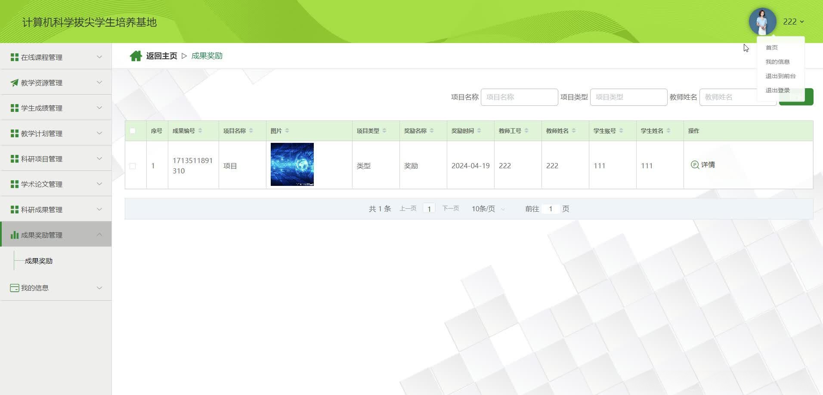Sort by 奖励名称 column arrows

coord(432,131)
